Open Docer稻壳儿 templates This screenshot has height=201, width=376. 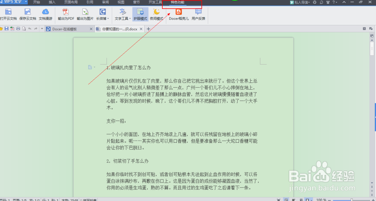tap(179, 14)
